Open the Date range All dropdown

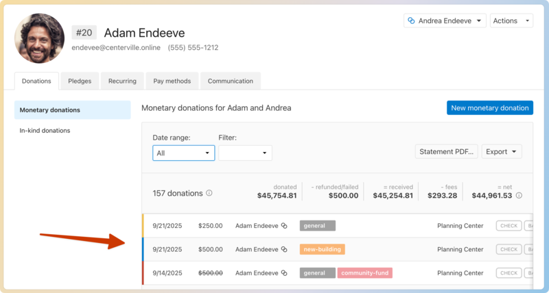[183, 153]
